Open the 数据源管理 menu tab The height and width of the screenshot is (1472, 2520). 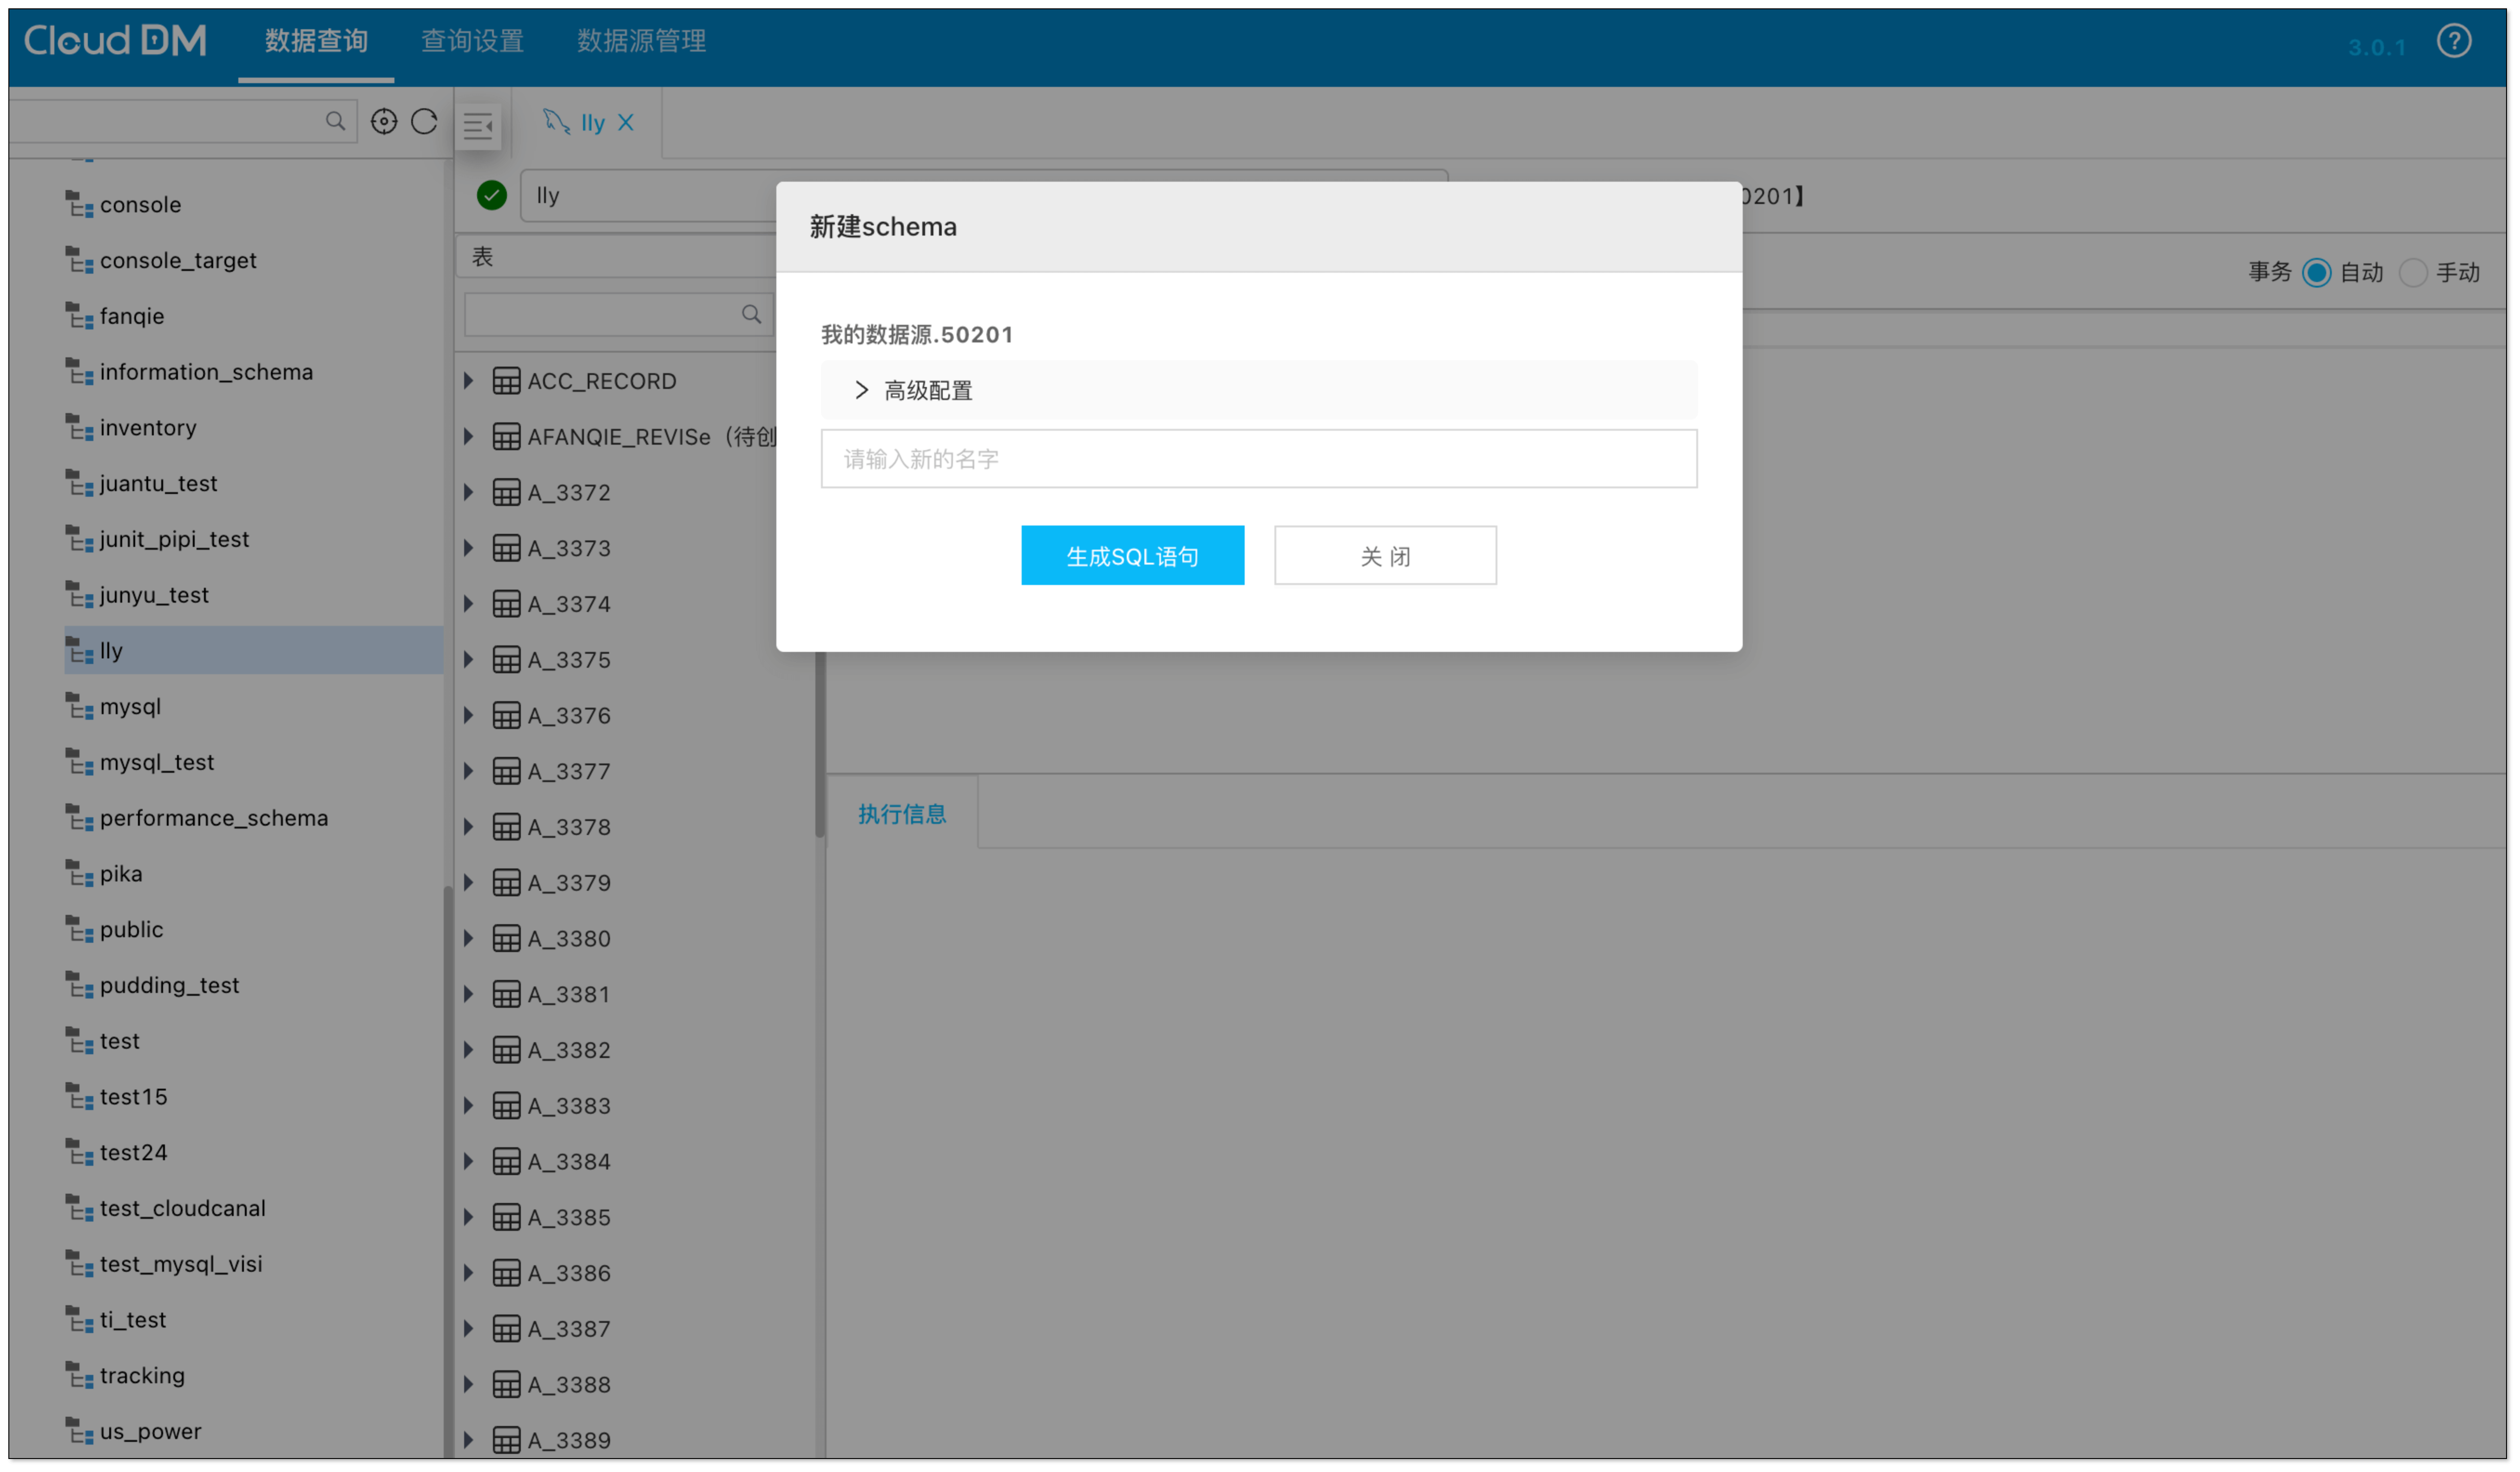(x=641, y=41)
